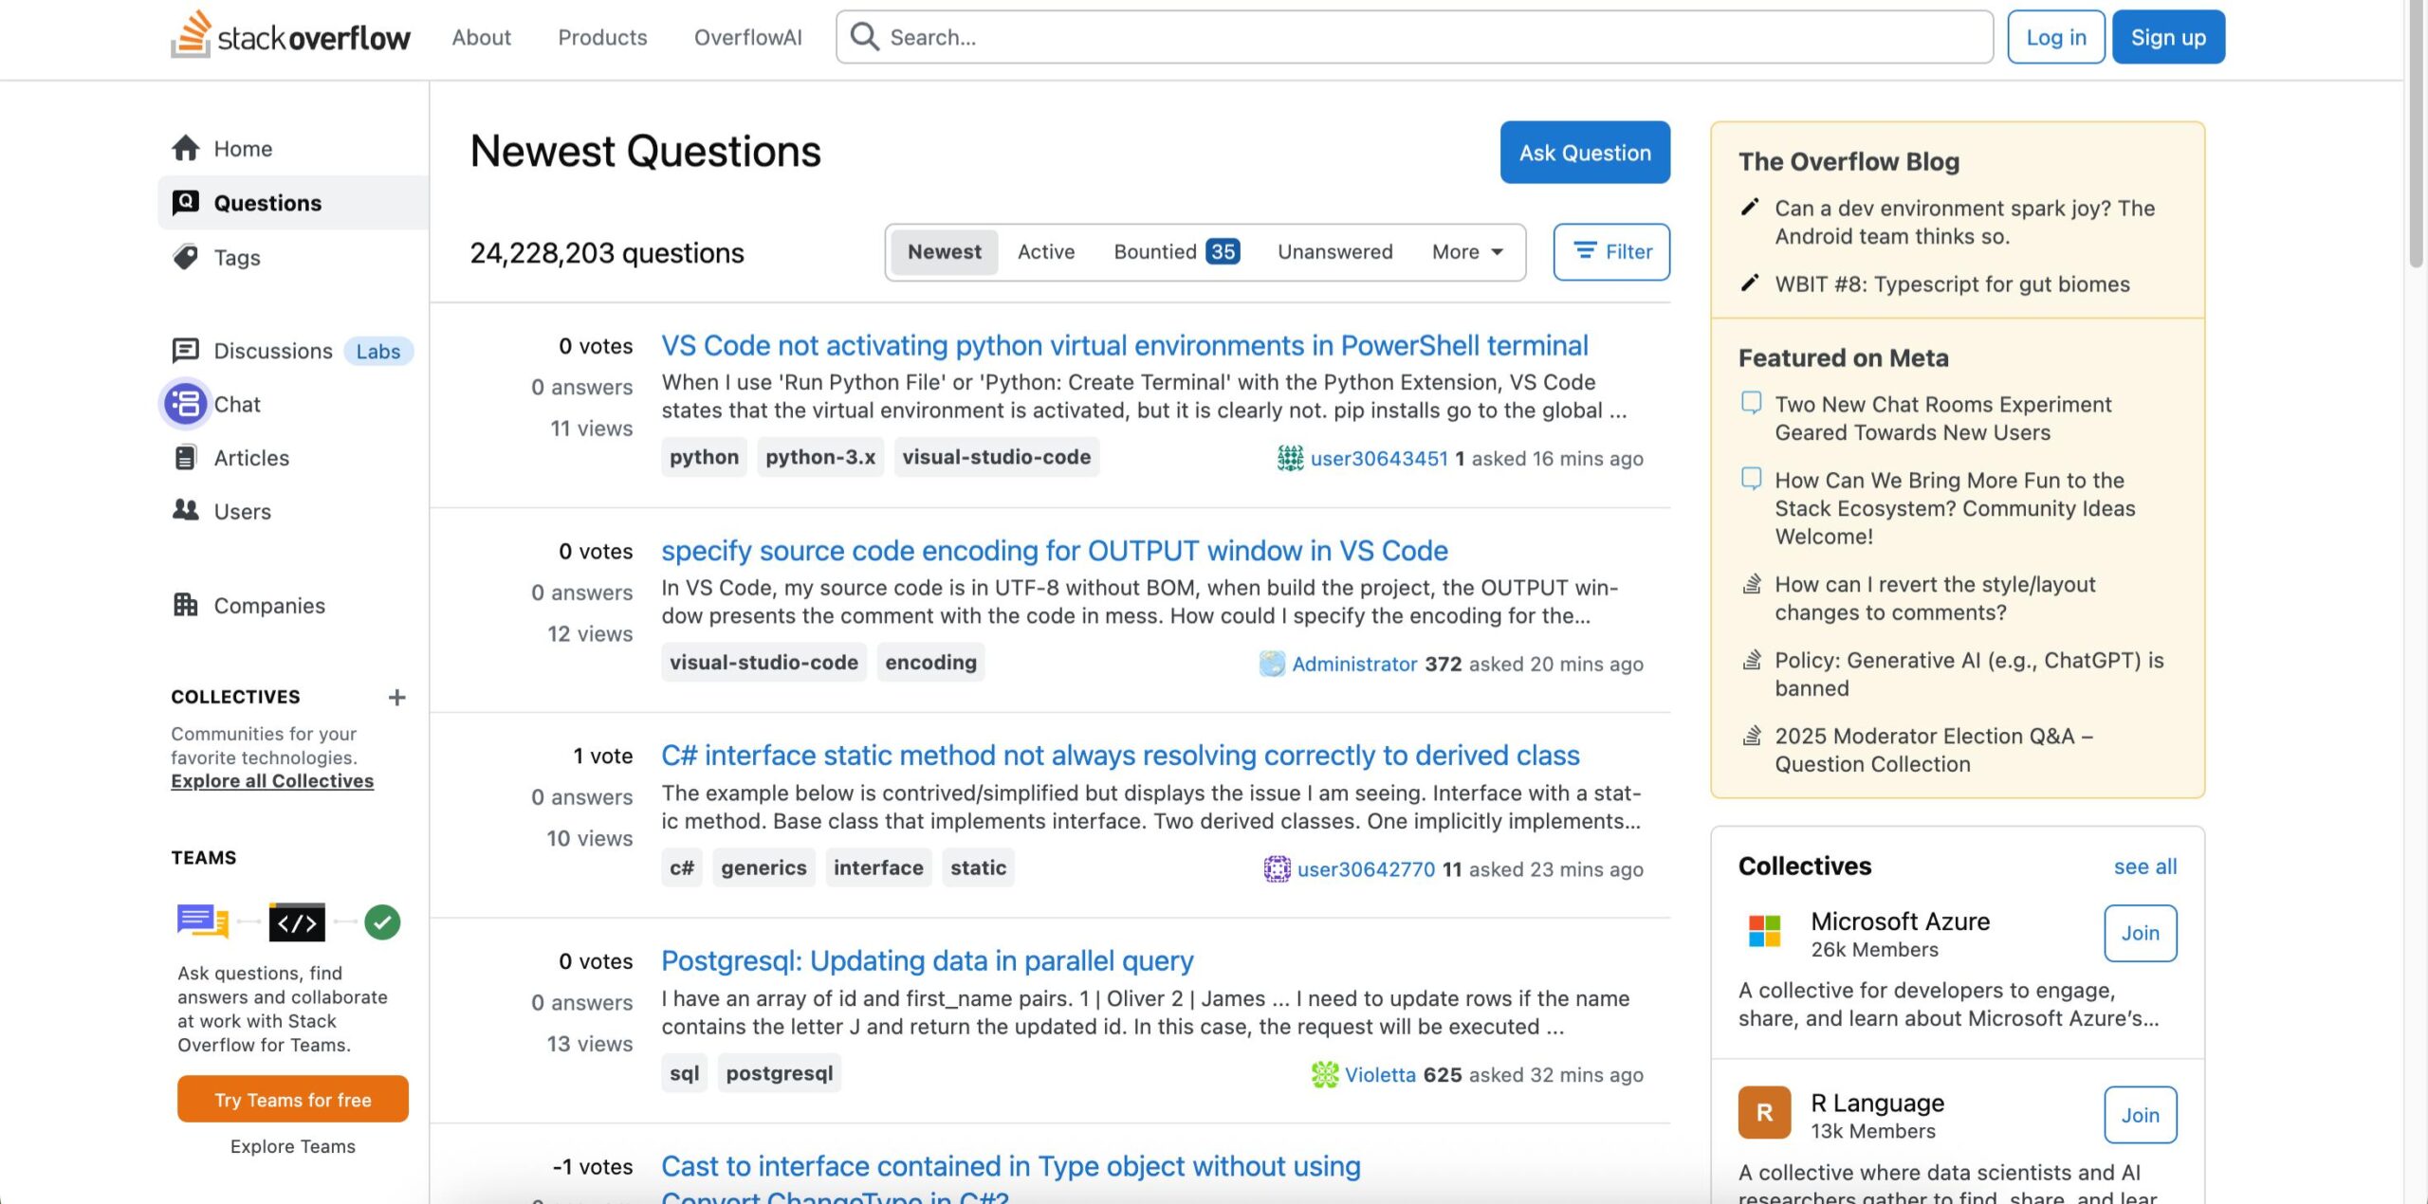Click Violetta's avatar icon
2428x1204 pixels.
[1324, 1074]
